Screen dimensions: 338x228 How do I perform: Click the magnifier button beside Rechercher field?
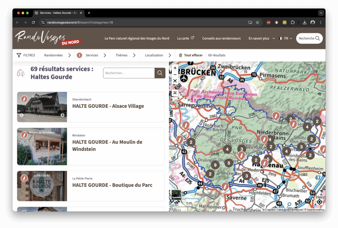[x=160, y=73]
